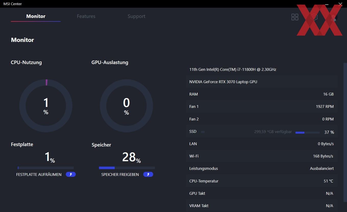Open the settings gear icon
Viewport: 347px width, 212px height.
[x=314, y=17]
